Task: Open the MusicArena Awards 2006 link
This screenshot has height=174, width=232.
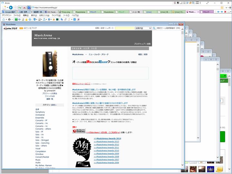Action: coord(106,162)
